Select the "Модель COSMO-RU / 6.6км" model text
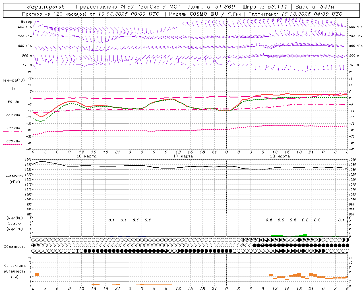Viewport: 364px width, 291px height. point(205,14)
